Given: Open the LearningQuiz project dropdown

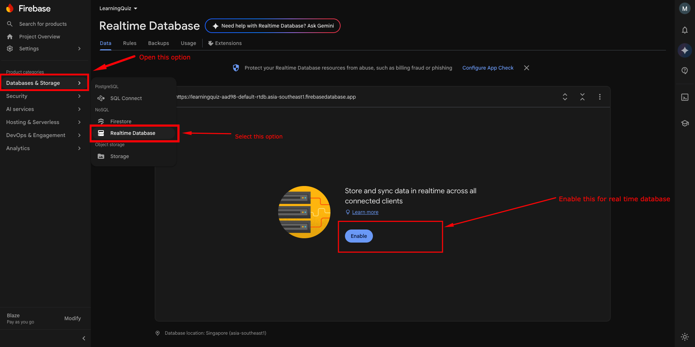Looking at the screenshot, I should pyautogui.click(x=118, y=8).
